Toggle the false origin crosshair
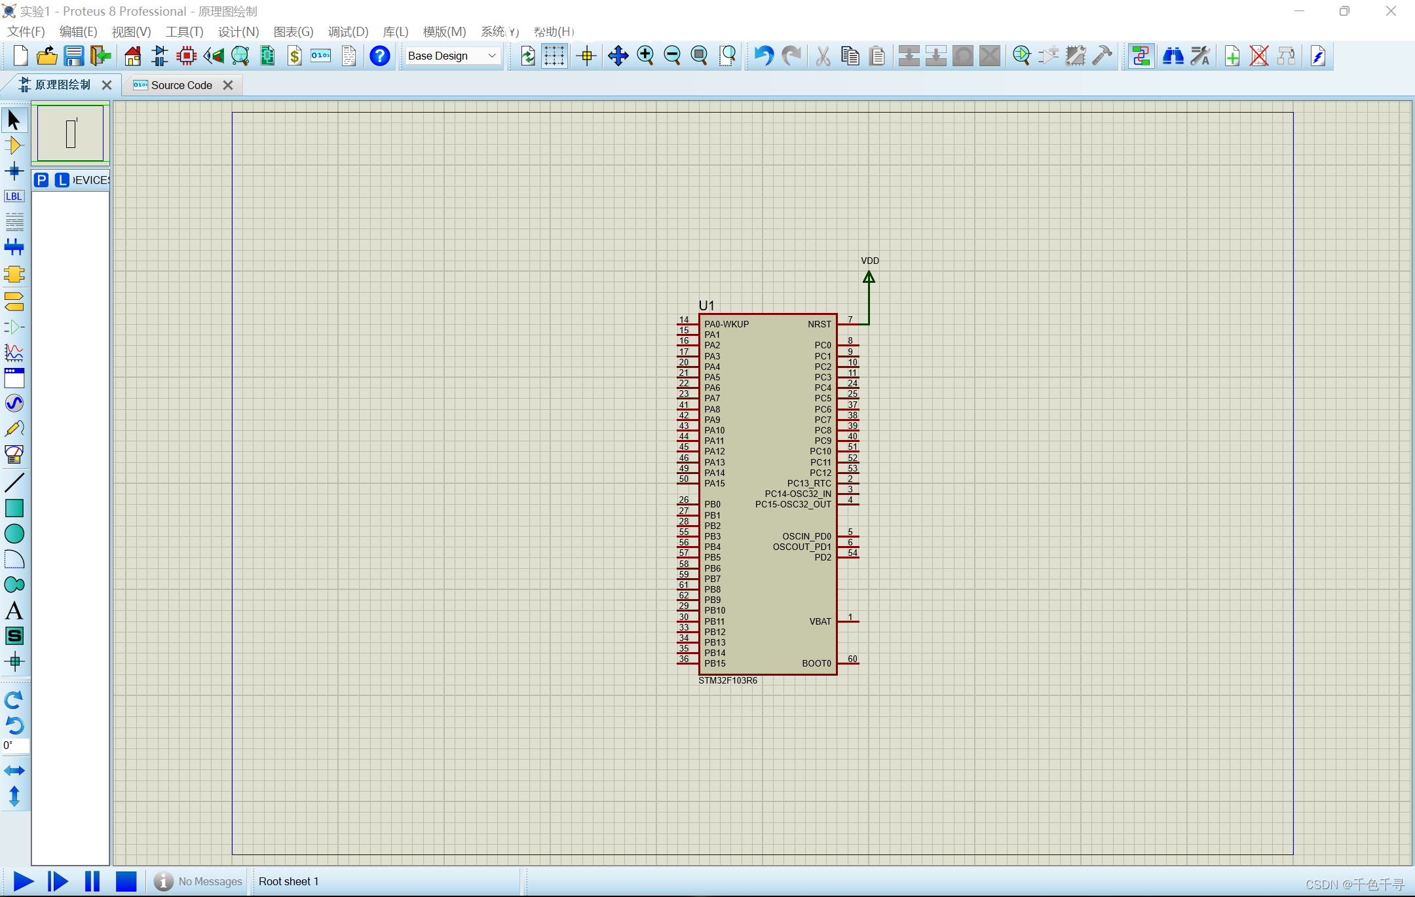The image size is (1415, 897). click(587, 56)
